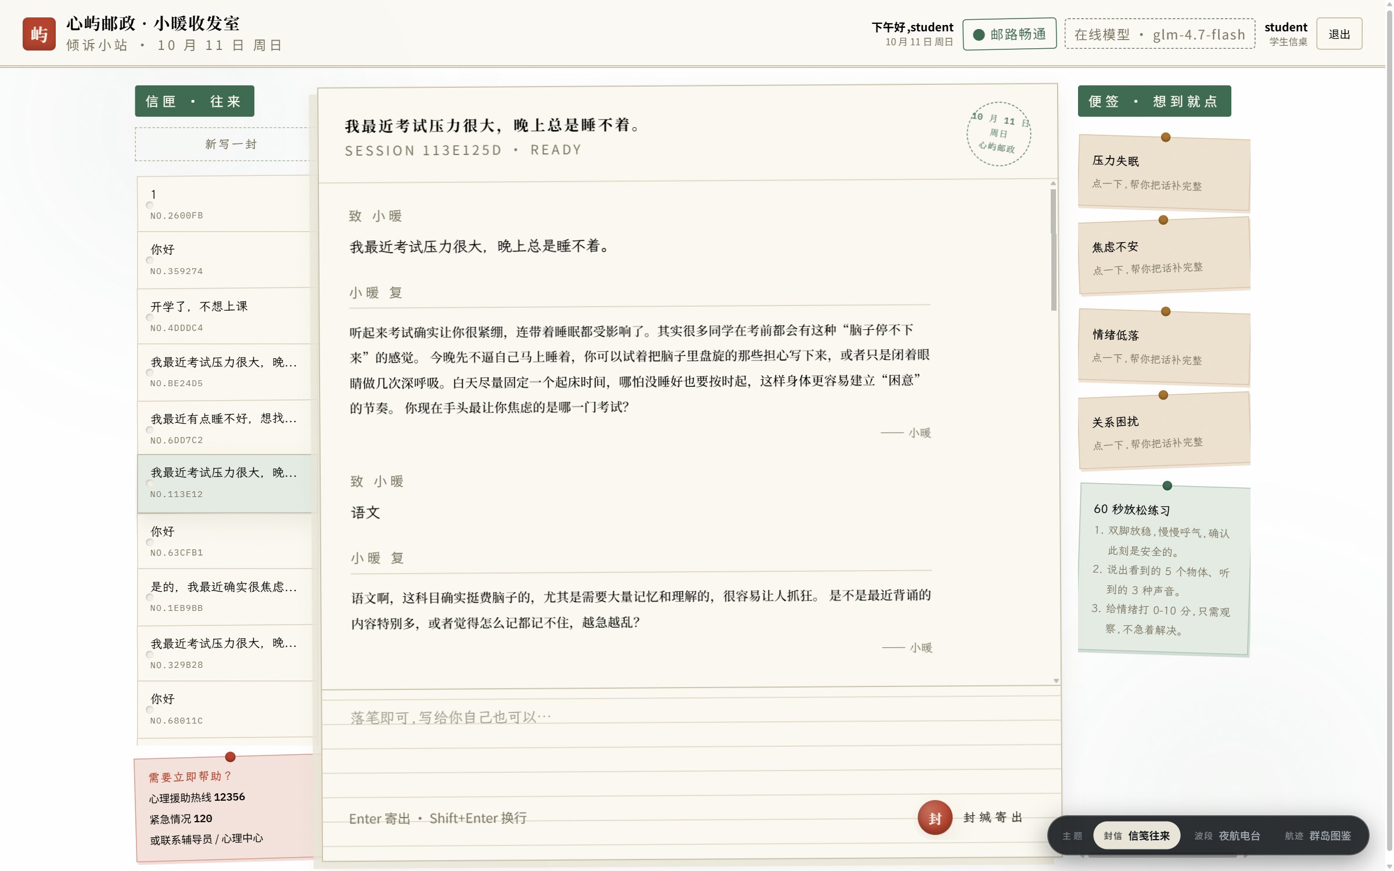Click the scroll up arrow of conversation
Viewport: 1394px width, 871px height.
1053,183
